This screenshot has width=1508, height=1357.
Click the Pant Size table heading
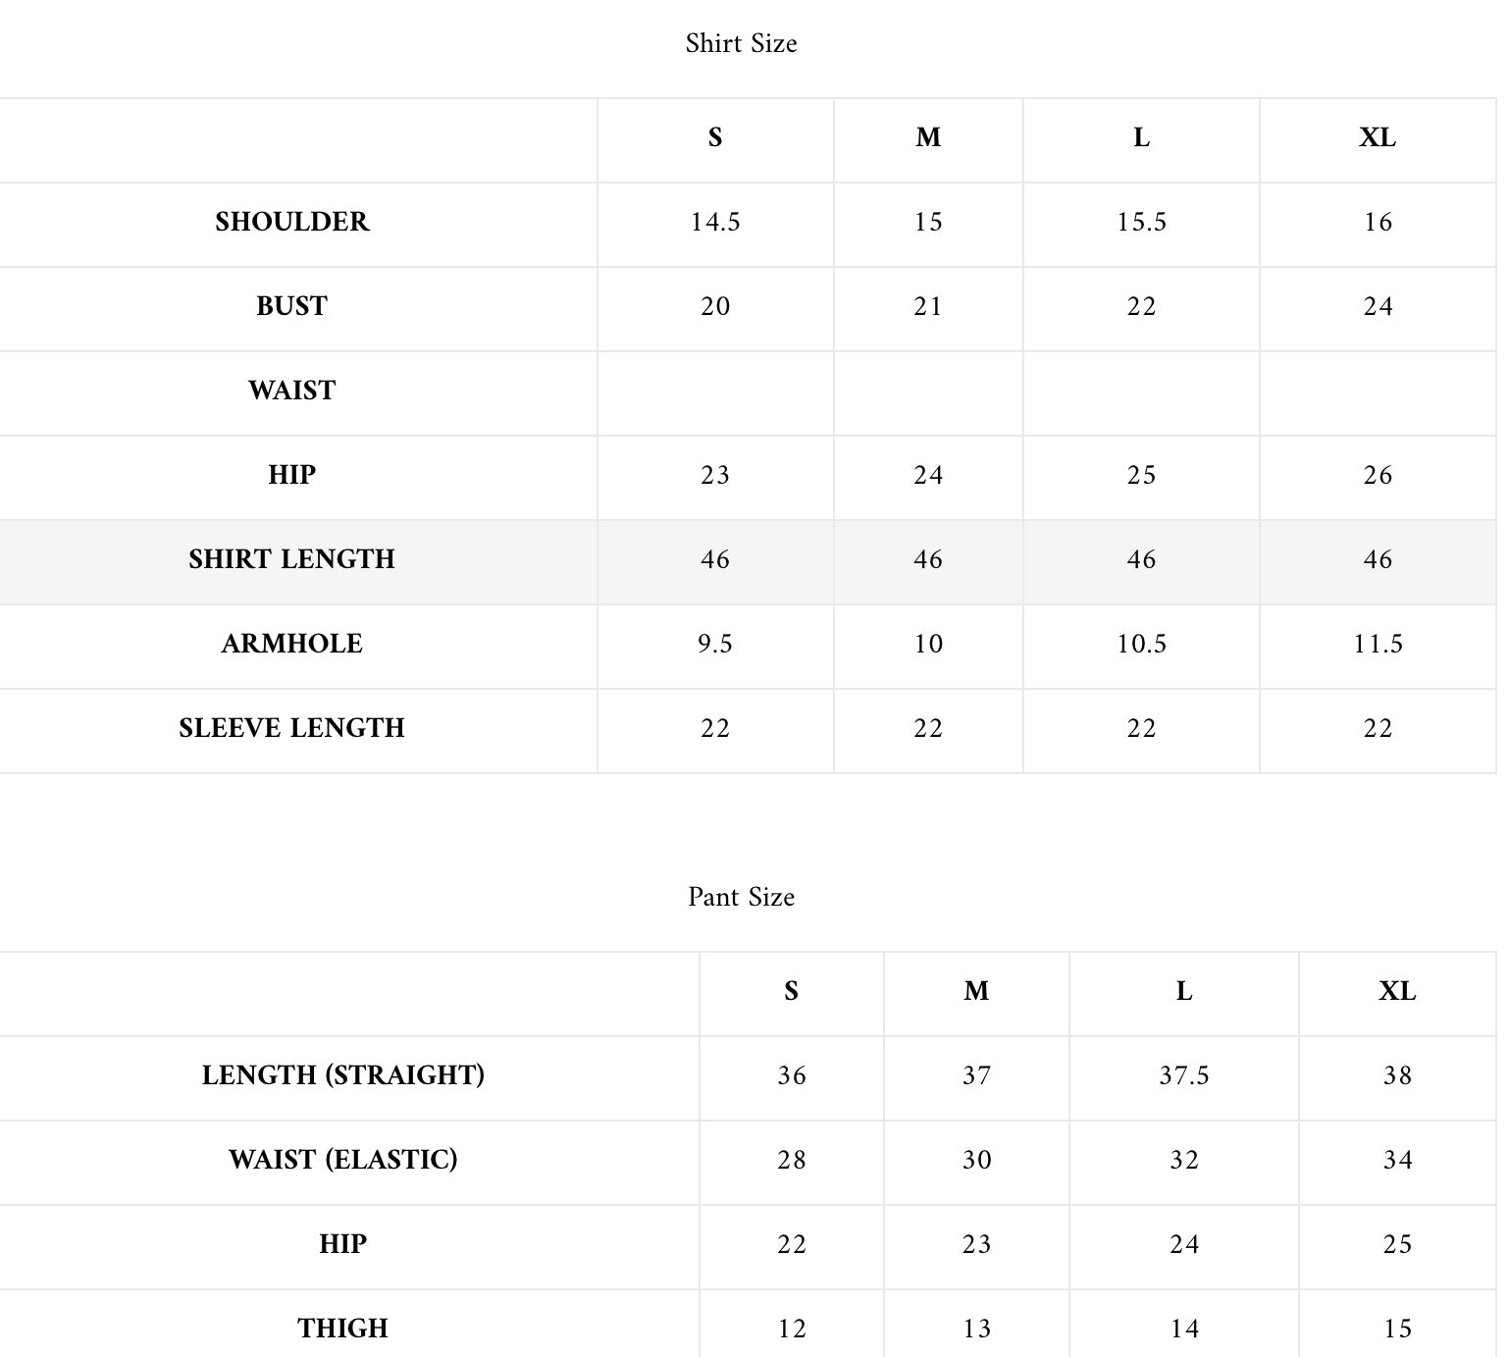point(741,897)
